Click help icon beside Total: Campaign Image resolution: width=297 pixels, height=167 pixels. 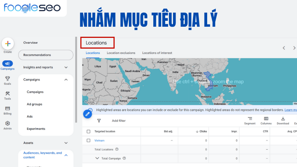click(x=124, y=158)
